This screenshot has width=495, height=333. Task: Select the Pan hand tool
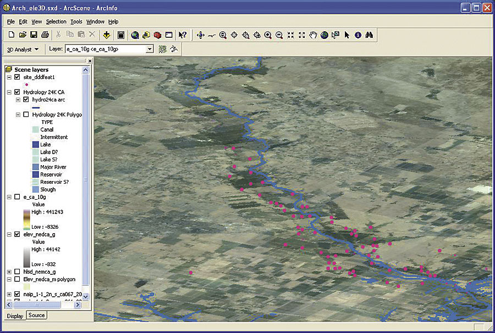click(x=313, y=35)
